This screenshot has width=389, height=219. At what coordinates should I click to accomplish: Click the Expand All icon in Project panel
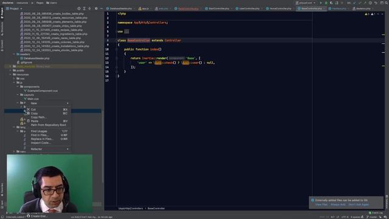click(x=84, y=9)
